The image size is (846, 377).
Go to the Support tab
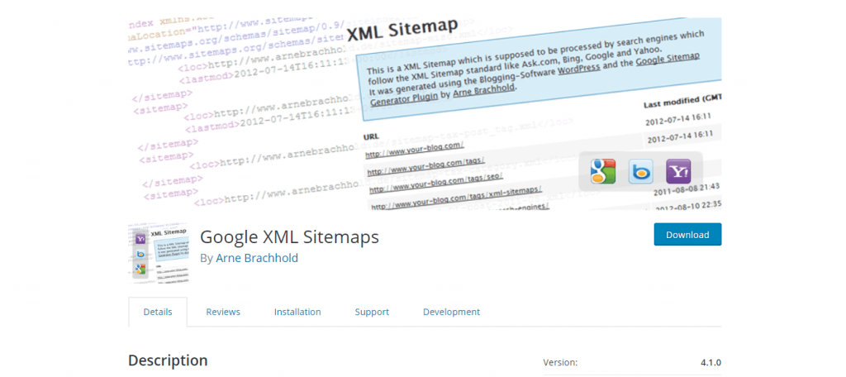(x=372, y=312)
